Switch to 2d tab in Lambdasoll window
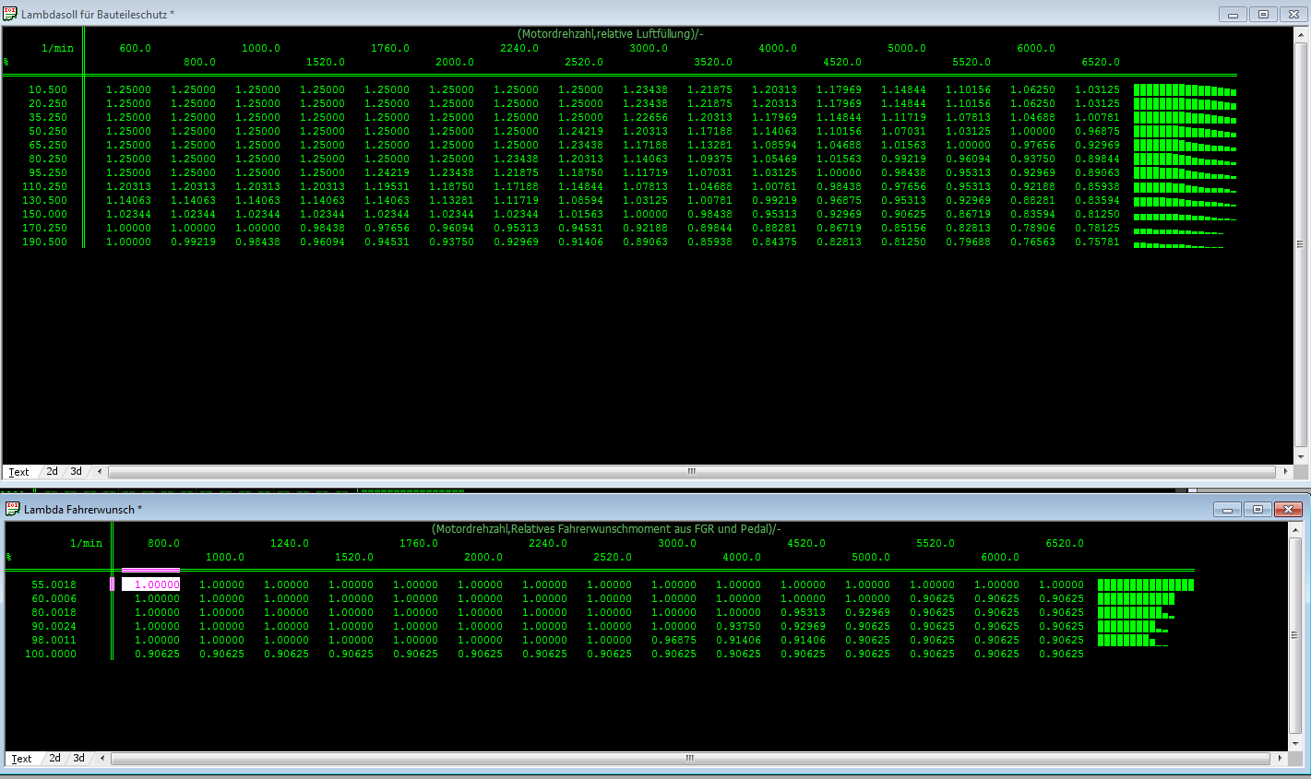Viewport: 1311px width, 779px height. [x=53, y=472]
